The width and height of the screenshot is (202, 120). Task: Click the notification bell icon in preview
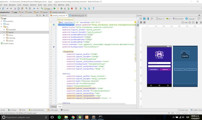201,22
